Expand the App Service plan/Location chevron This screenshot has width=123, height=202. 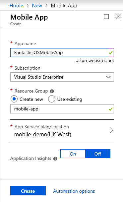tap(111, 130)
